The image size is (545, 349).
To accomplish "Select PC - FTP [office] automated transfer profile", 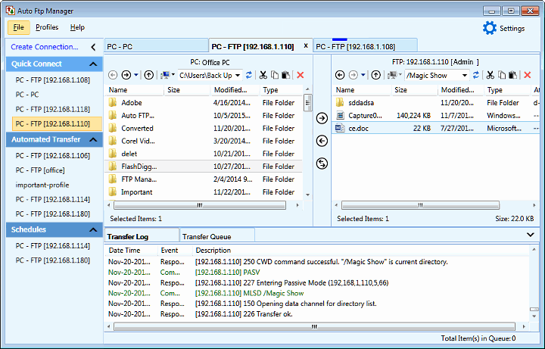I will tap(40, 170).
